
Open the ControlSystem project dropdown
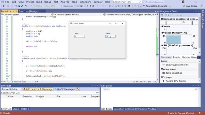click(26, 14)
